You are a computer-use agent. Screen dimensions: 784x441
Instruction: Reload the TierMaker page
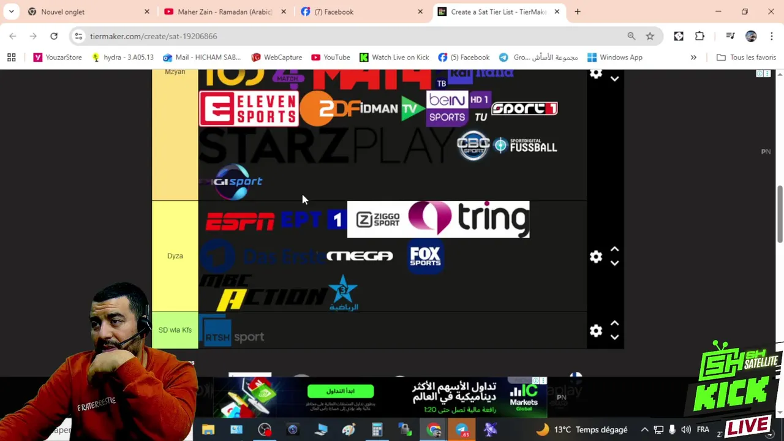(x=54, y=36)
